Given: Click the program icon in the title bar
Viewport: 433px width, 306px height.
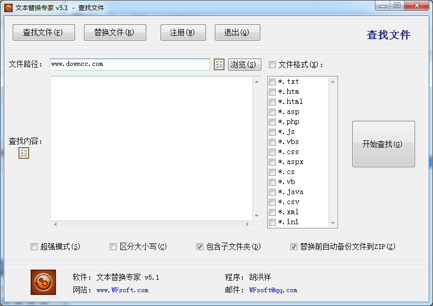Looking at the screenshot, I should point(7,7).
